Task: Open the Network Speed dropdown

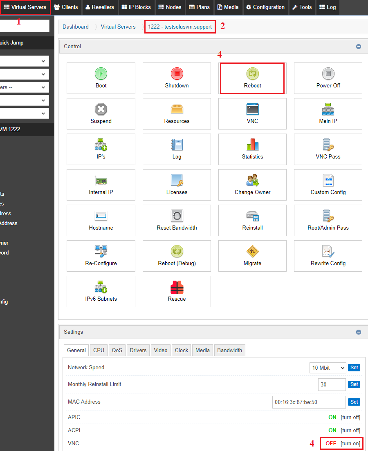Action: coord(328,368)
